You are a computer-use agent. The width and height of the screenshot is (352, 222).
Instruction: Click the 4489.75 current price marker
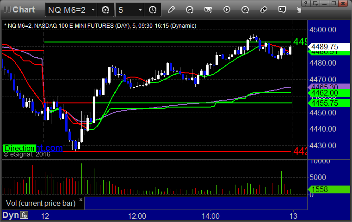tap(329, 47)
